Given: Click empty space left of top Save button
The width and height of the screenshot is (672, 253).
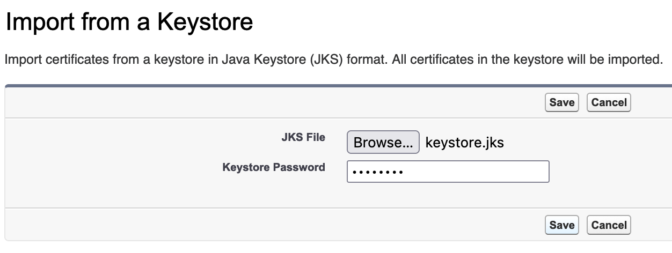Looking at the screenshot, I should point(268,102).
